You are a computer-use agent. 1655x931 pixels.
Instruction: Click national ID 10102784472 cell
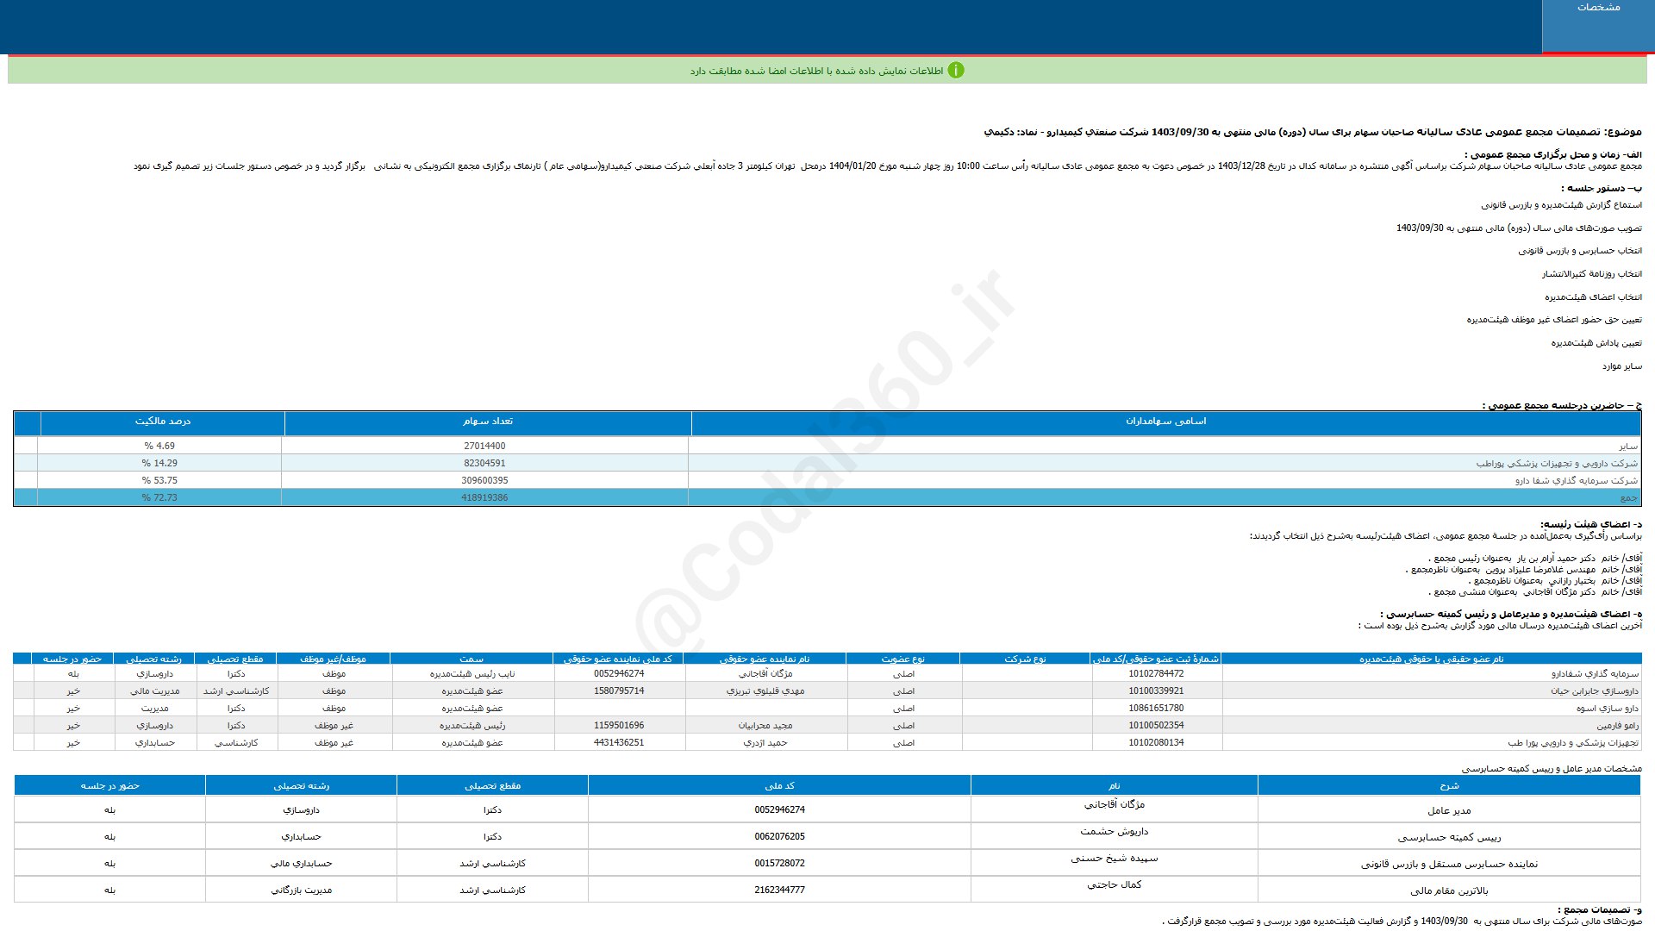[1156, 674]
